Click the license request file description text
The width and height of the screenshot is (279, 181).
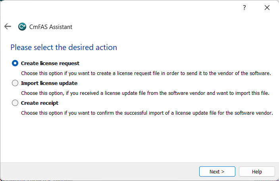pyautogui.click(x=146, y=73)
